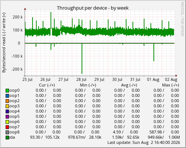Click the read spike on 01 Aug
Image resolution: width=186 pixels, height=148 pixels.
(x=154, y=52)
